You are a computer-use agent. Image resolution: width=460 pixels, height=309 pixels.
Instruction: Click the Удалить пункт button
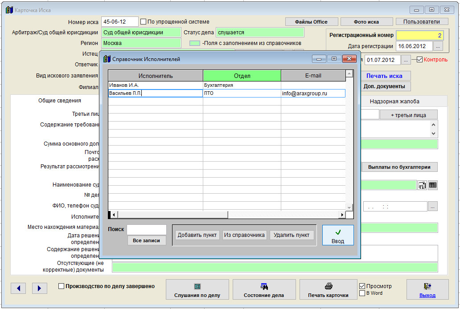click(292, 235)
